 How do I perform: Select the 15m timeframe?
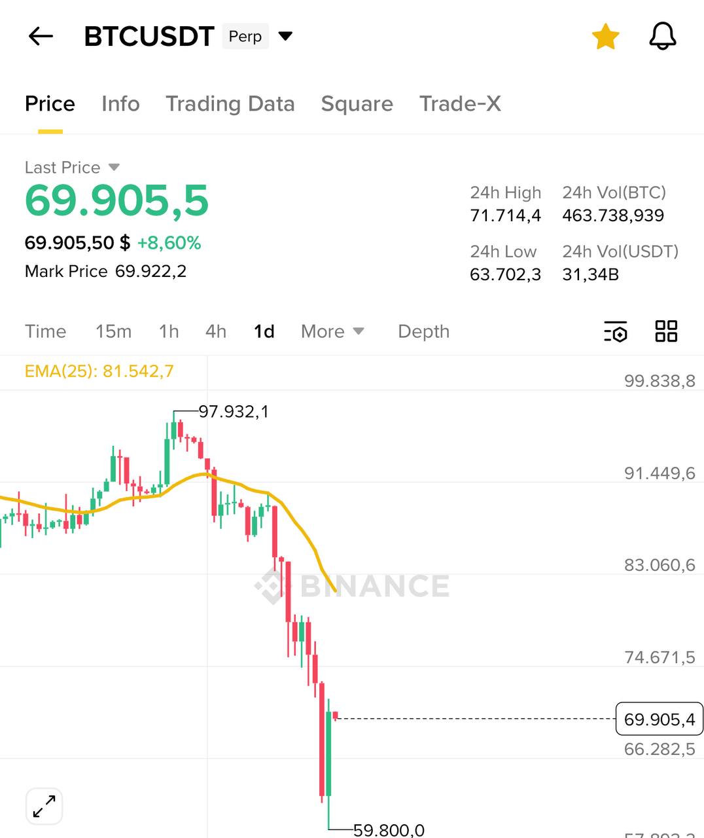point(113,332)
